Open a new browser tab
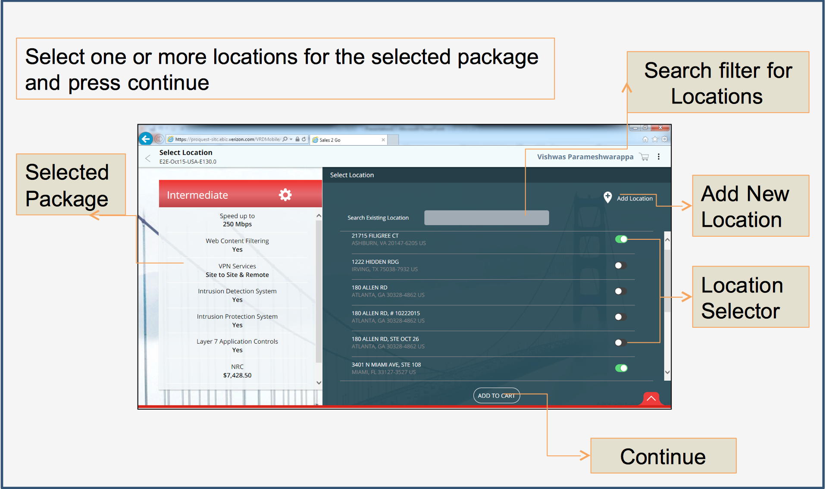 tap(393, 140)
